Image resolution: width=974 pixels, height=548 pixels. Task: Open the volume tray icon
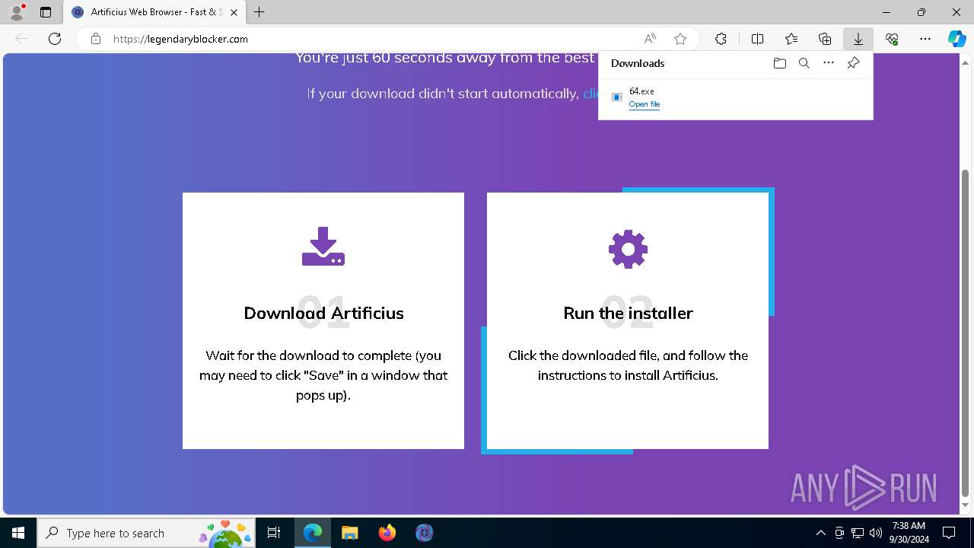pos(876,533)
